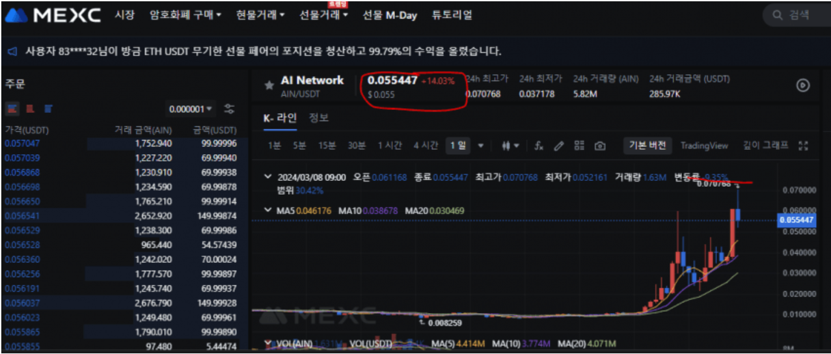The image size is (831, 354).
Task: Open the 선물거래 futures menu
Action: (x=323, y=14)
